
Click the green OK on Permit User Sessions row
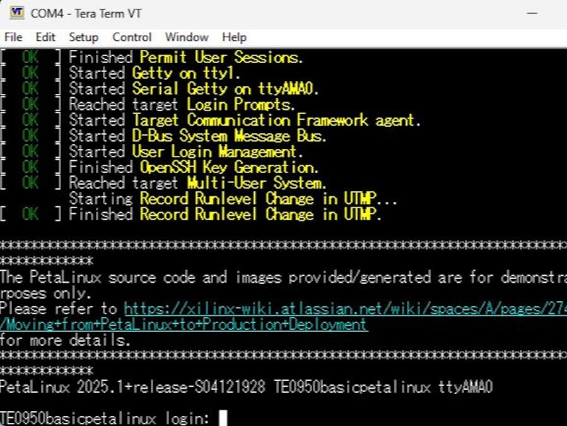tap(30, 57)
